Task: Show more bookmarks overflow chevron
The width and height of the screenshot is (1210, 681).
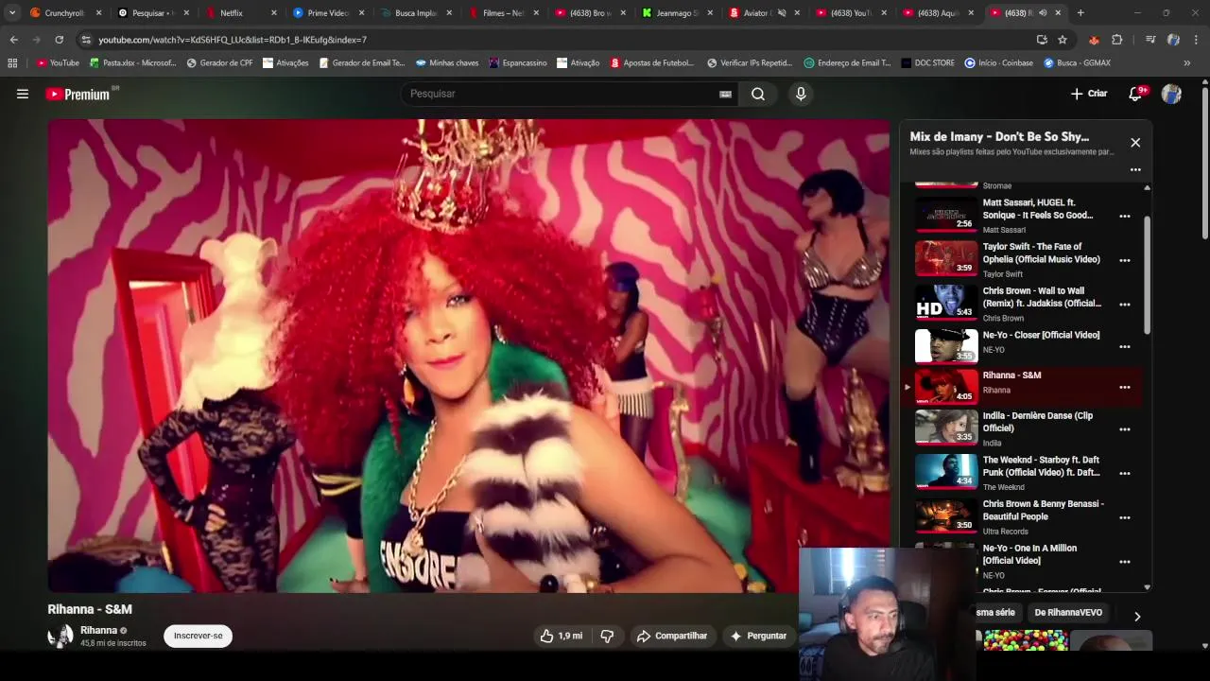Action: pyautogui.click(x=1187, y=63)
